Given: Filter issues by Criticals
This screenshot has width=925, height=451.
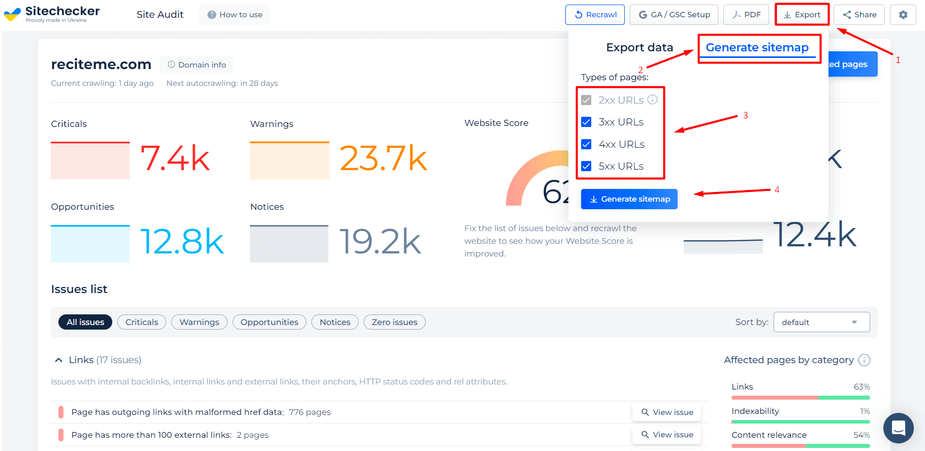Looking at the screenshot, I should click(x=142, y=322).
